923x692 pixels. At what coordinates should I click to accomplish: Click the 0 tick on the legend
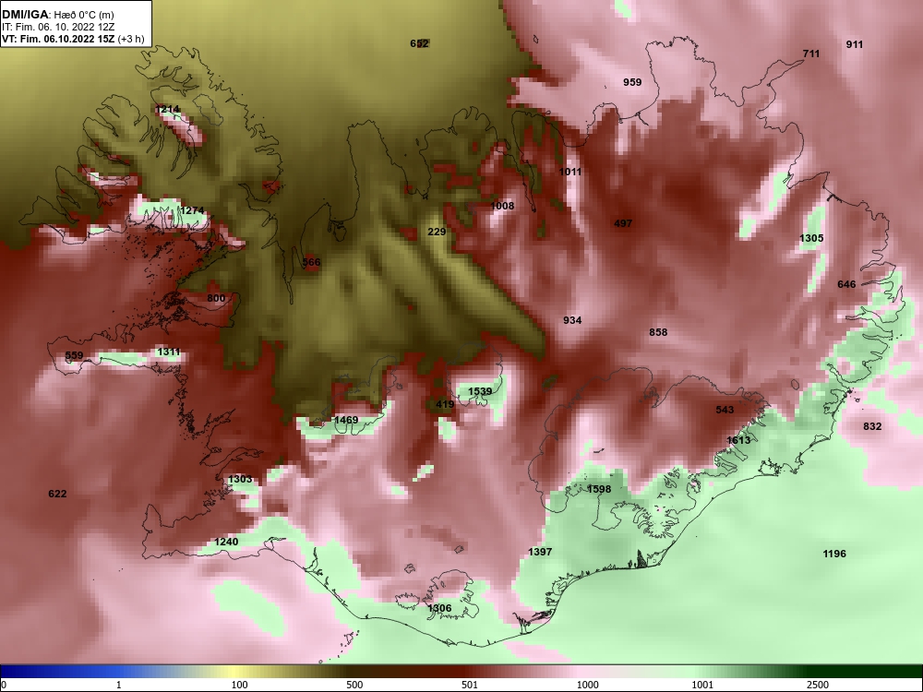point(4,685)
